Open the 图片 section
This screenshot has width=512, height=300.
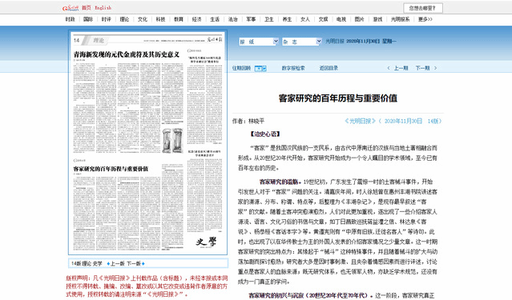(x=360, y=19)
